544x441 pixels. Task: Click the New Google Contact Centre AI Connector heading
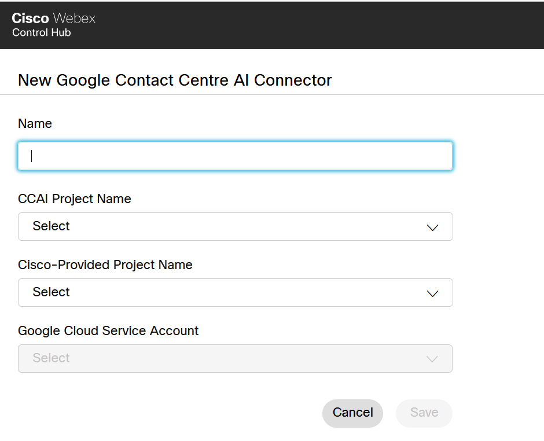pyautogui.click(x=175, y=80)
